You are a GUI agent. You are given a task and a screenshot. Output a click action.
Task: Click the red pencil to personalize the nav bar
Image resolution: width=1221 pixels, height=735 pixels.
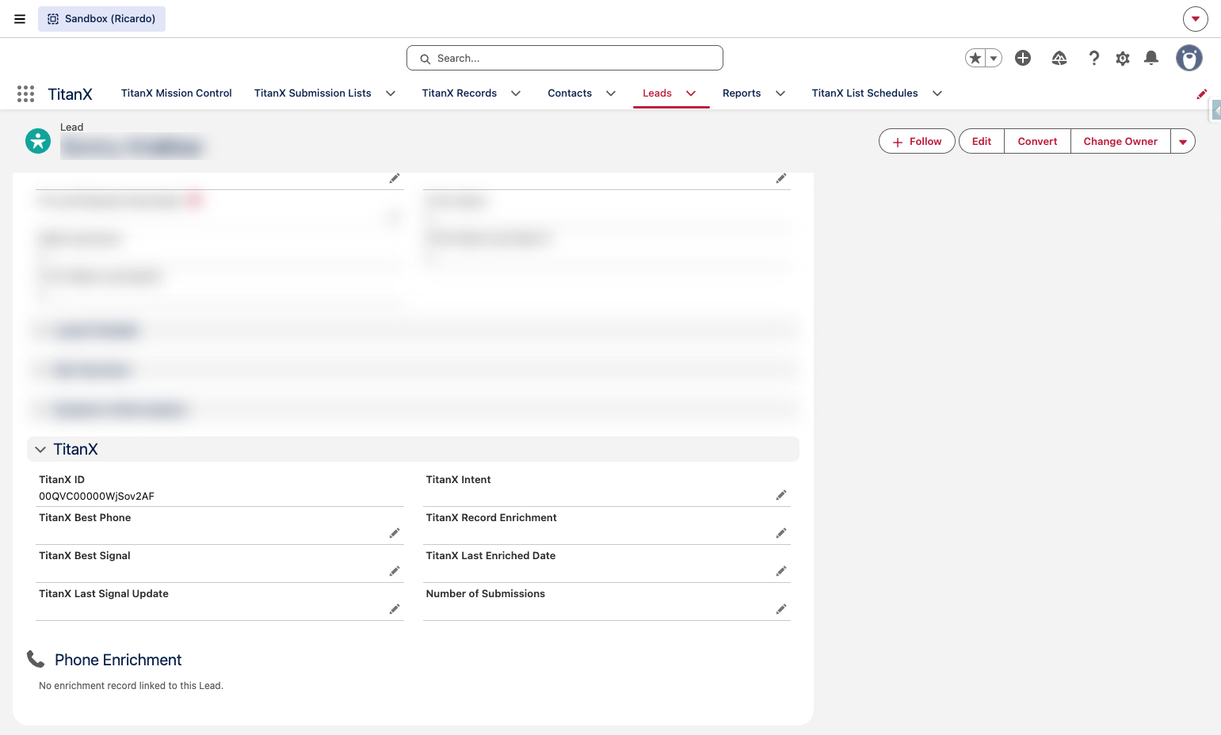1202,93
